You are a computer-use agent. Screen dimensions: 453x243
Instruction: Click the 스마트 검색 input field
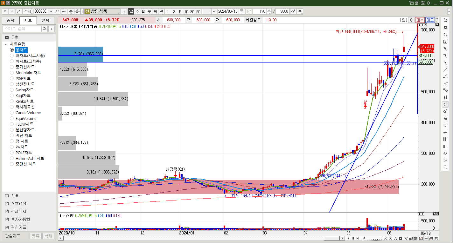(22, 29)
